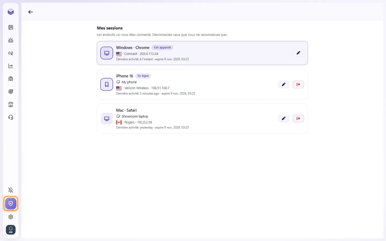Image resolution: width=386 pixels, height=241 pixels.
Task: Open the contacts sidebar icon
Action: [11, 27]
